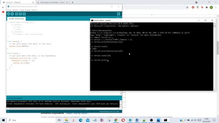Switch to Arduino IDE via taskbar icon

[x=130, y=120]
